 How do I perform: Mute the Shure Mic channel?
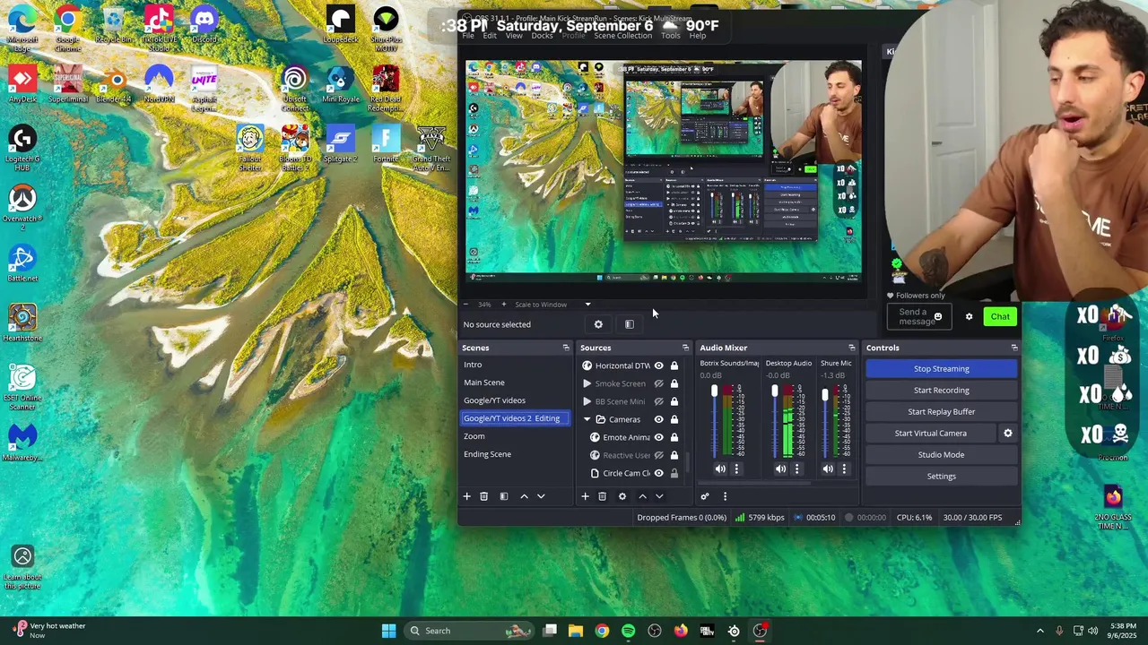828,469
